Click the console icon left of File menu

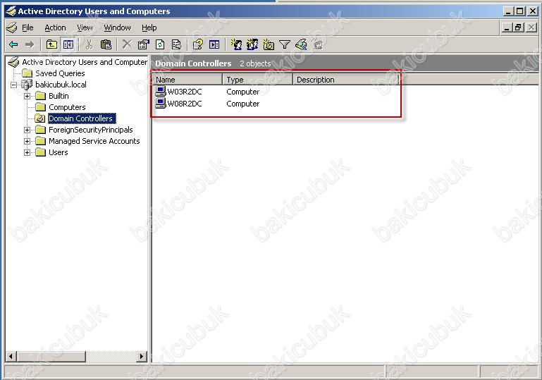[x=12, y=27]
